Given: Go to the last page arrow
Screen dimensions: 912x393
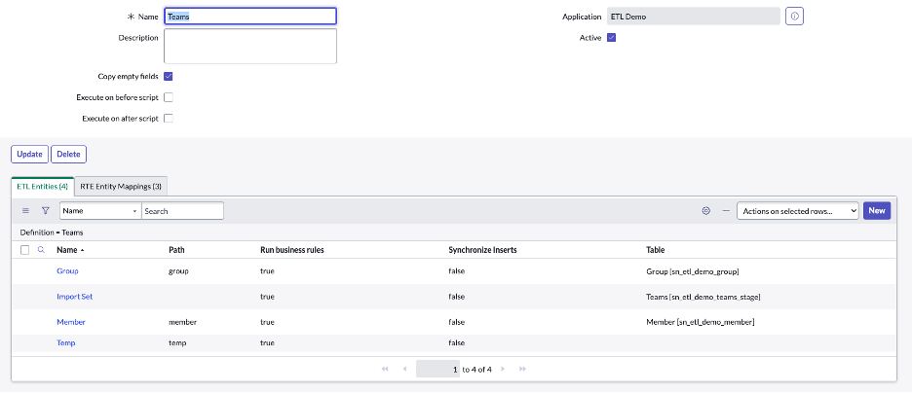Looking at the screenshot, I should 522,369.
